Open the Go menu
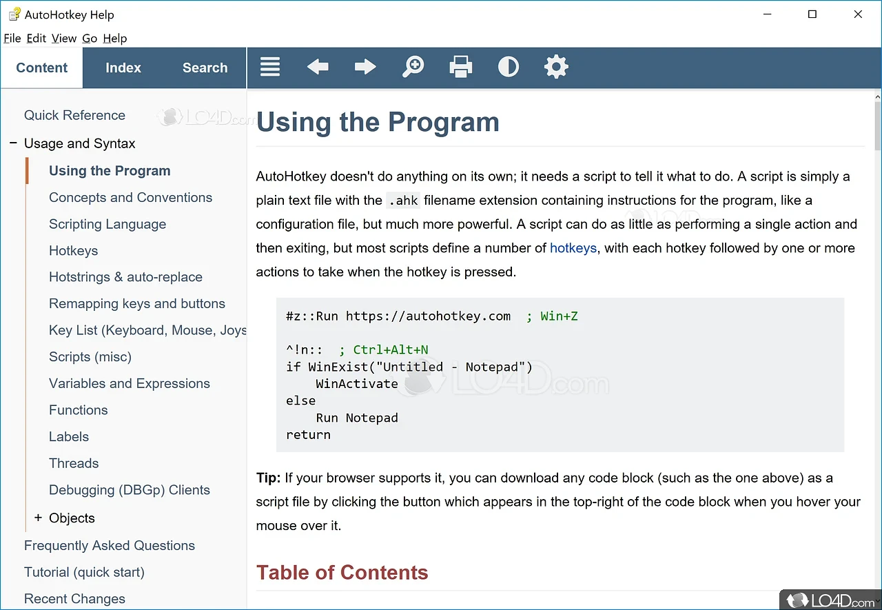The image size is (882, 610). [90, 39]
